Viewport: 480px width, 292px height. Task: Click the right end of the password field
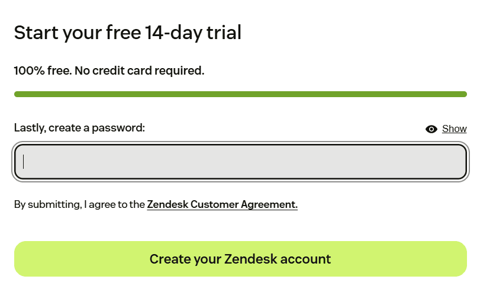pos(458,162)
